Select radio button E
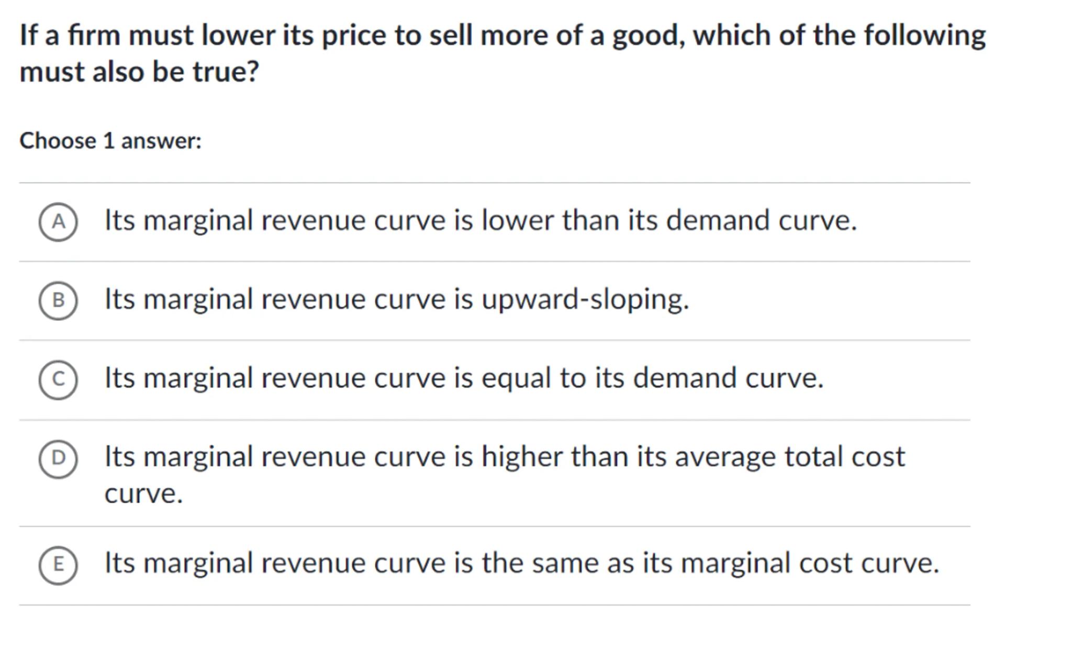The height and width of the screenshot is (664, 1072). tap(58, 565)
